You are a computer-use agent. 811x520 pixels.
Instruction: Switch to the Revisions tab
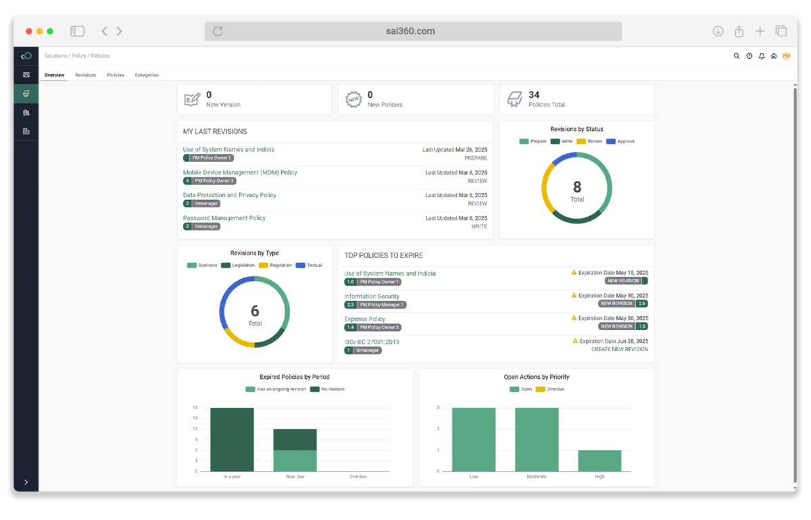click(85, 75)
